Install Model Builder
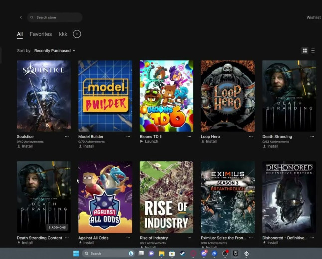 tap(86, 146)
